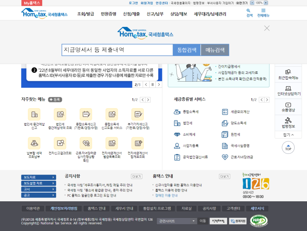
Task: Click the 로그인 link
Action: (x=133, y=3)
